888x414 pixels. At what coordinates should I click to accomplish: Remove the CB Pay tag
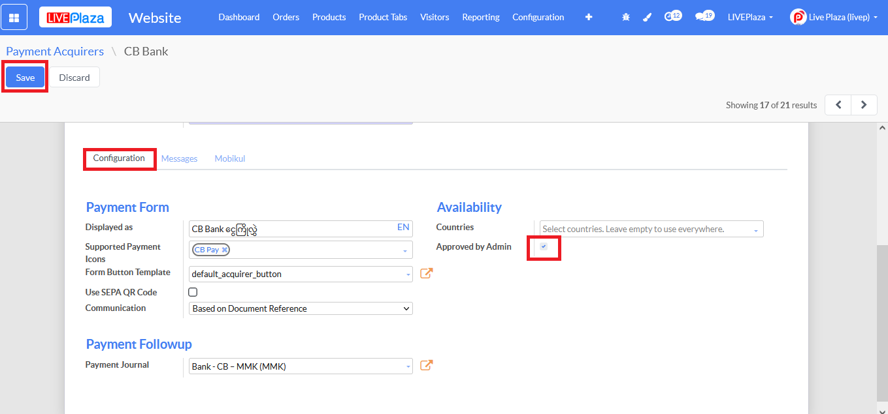225,250
